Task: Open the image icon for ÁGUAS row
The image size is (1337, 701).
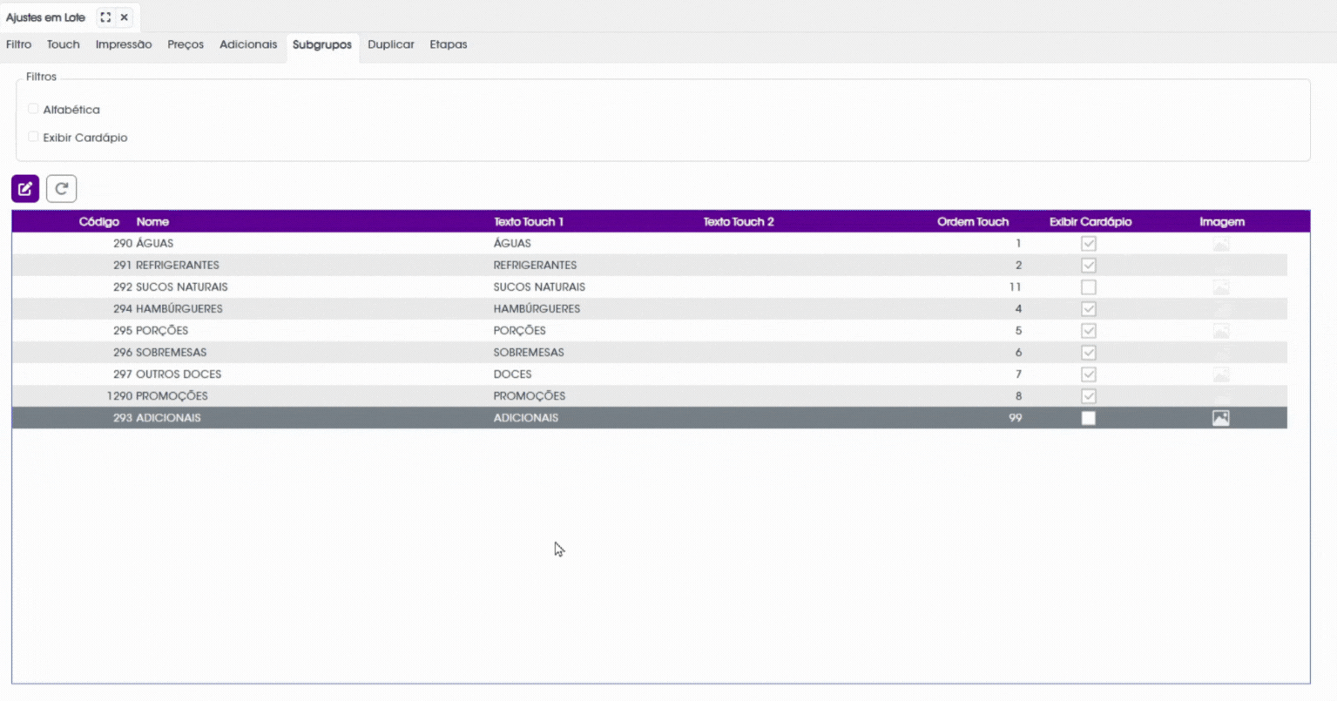Action: point(1221,244)
